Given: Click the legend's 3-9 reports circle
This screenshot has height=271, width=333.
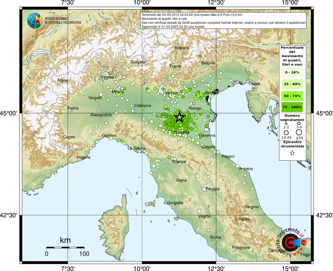Looking at the screenshot, I should pyautogui.click(x=299, y=123).
